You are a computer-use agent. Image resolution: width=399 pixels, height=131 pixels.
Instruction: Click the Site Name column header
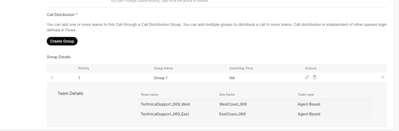(227, 95)
